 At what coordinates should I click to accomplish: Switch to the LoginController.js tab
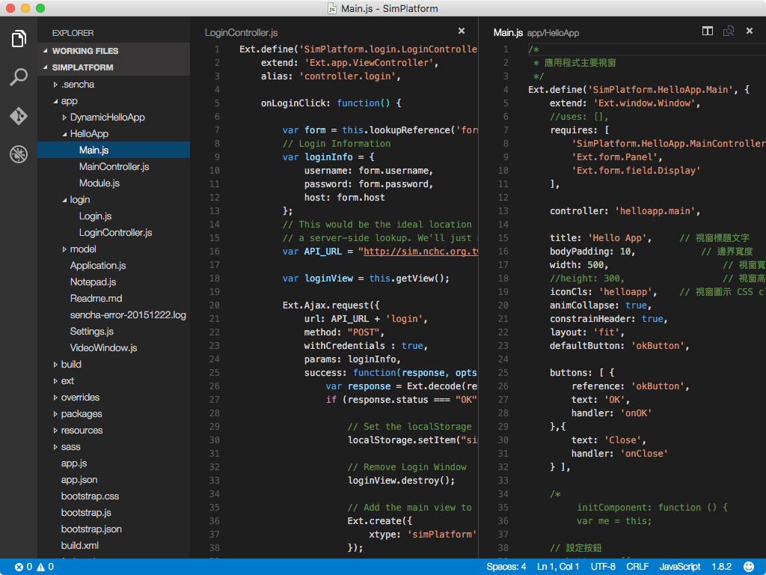coord(241,32)
